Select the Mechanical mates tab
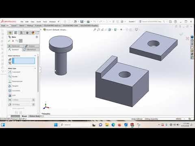The image size is (195, 146). click(x=31, y=49)
